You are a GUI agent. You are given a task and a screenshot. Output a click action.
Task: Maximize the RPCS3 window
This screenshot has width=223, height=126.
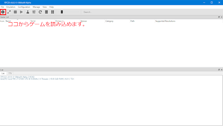coord(212,2)
